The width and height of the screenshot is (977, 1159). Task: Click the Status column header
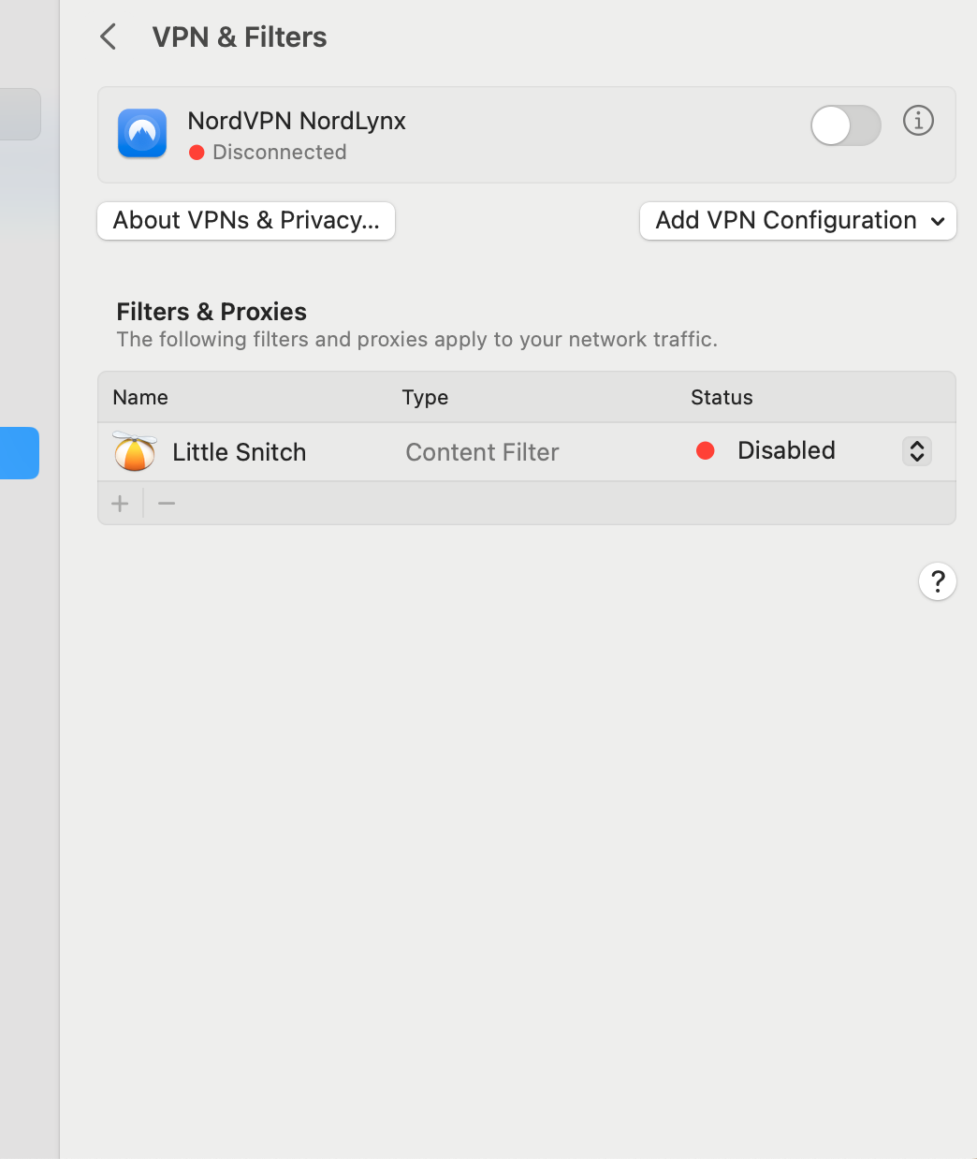click(722, 397)
